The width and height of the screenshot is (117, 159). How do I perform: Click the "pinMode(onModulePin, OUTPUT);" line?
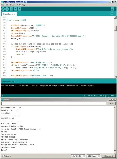coord(28,25)
